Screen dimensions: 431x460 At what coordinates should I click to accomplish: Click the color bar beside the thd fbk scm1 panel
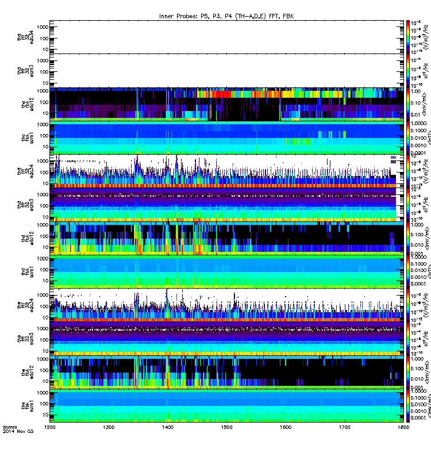point(408,271)
